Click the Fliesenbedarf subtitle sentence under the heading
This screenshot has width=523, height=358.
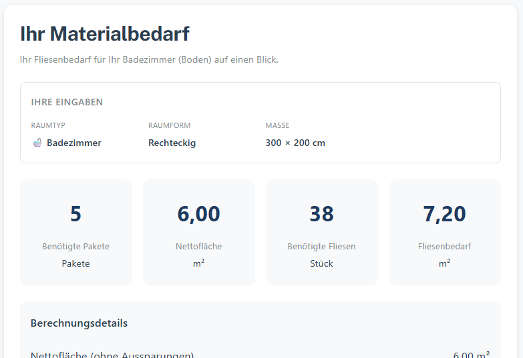[x=149, y=60]
